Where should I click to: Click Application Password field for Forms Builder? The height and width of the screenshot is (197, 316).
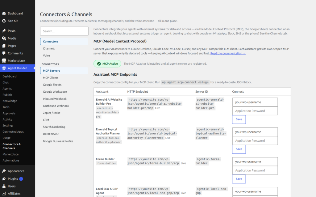coord(255,170)
